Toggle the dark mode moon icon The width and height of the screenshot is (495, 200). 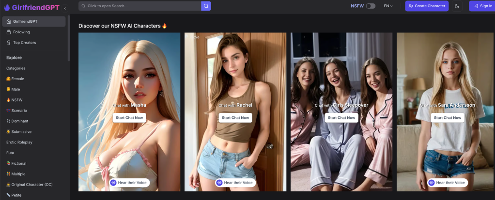click(x=458, y=6)
